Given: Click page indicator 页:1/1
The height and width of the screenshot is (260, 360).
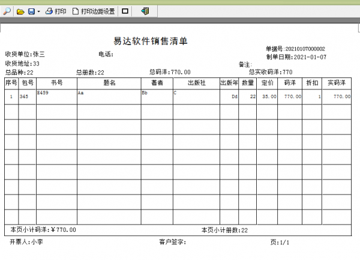Looking at the screenshot, I should [280, 243].
